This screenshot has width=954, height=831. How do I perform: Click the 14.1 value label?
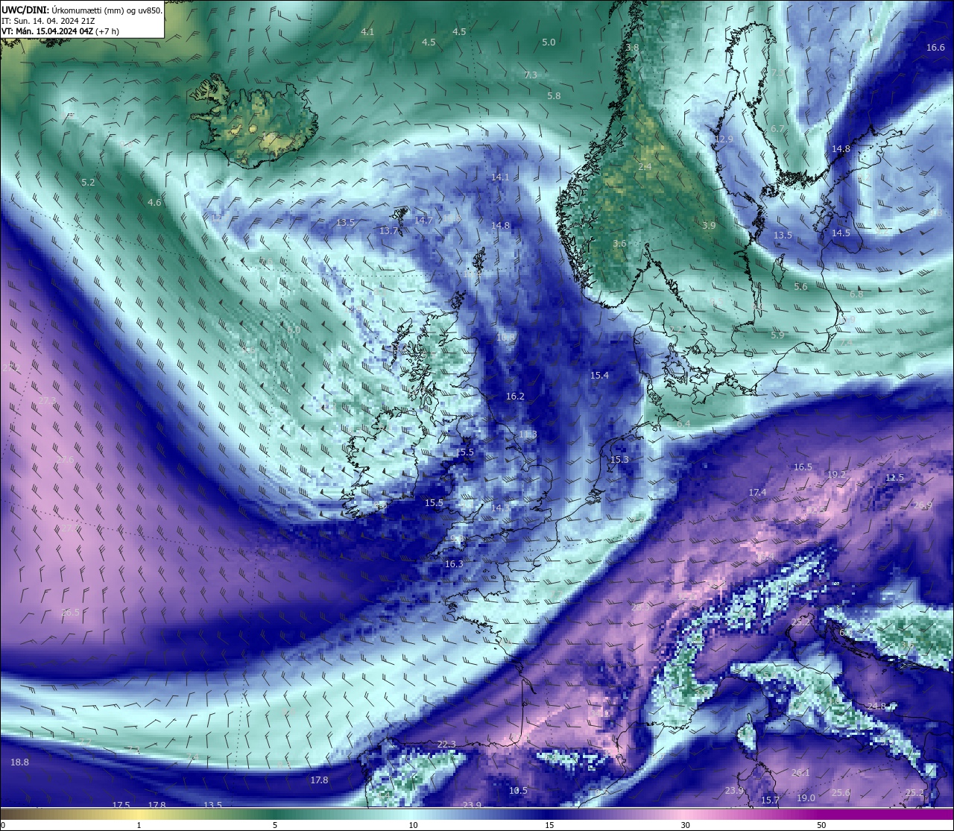[500, 177]
